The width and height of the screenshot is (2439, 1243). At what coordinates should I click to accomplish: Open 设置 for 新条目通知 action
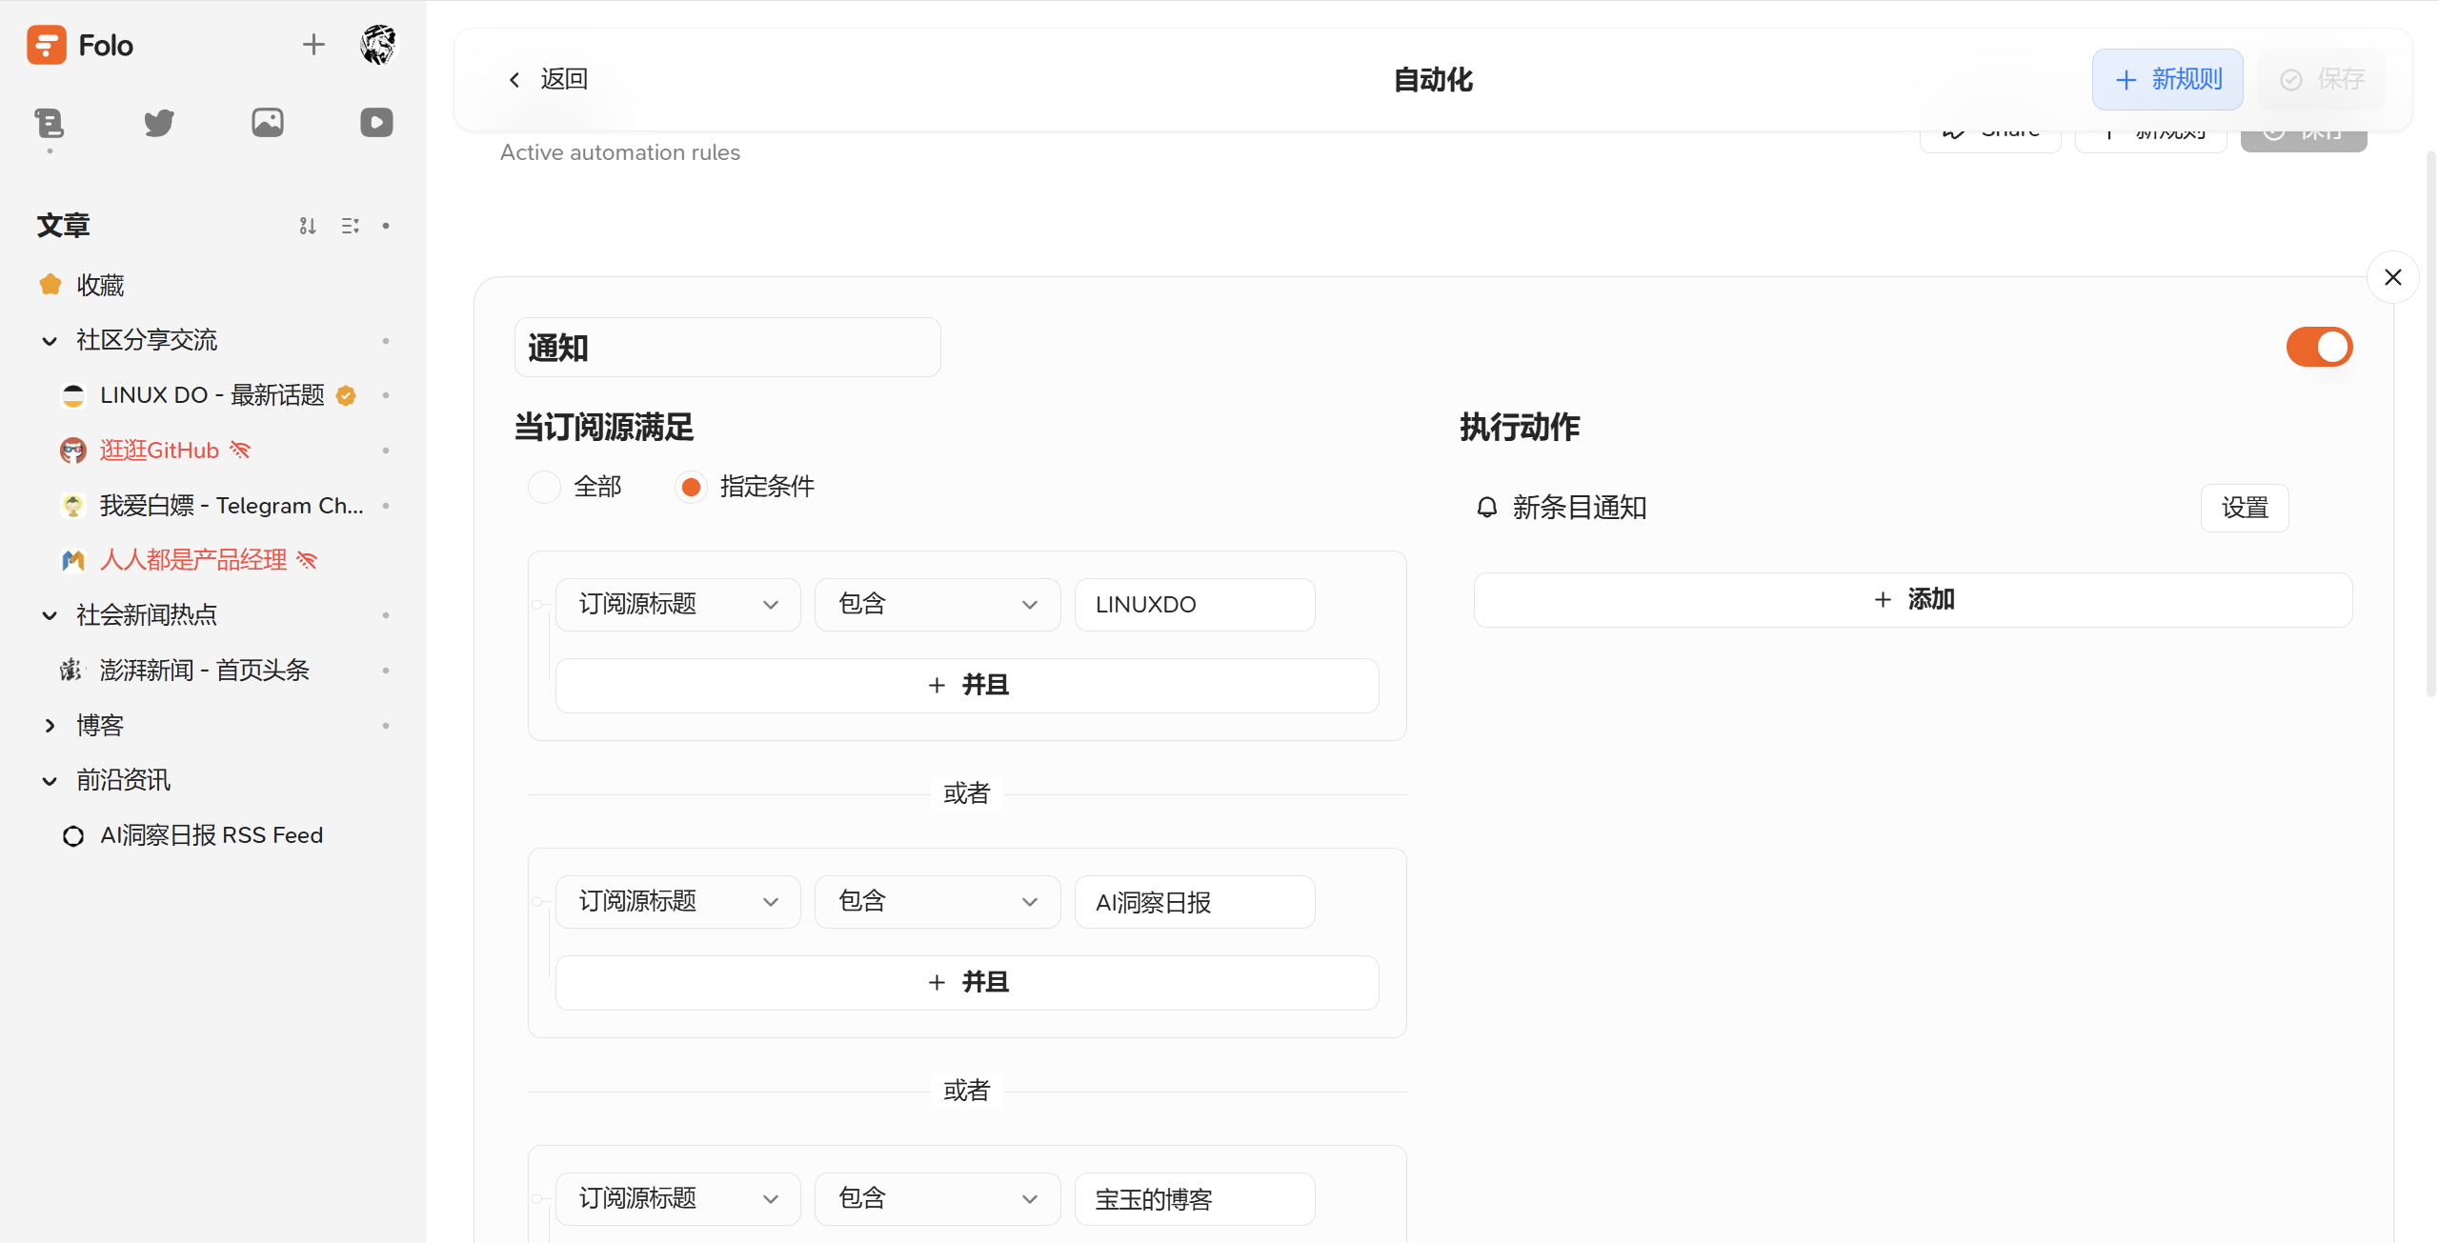2245,508
